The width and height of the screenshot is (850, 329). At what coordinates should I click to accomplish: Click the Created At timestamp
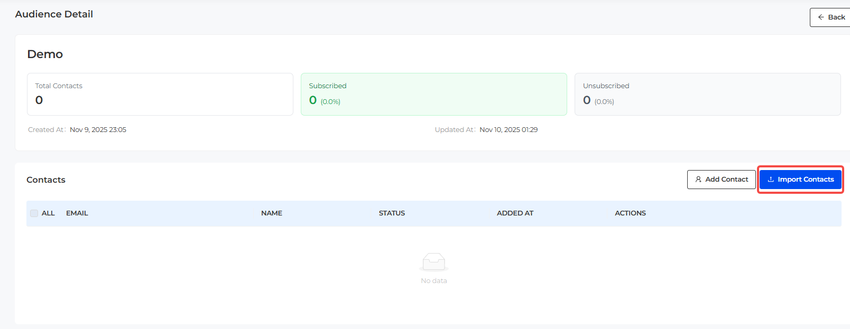click(98, 130)
